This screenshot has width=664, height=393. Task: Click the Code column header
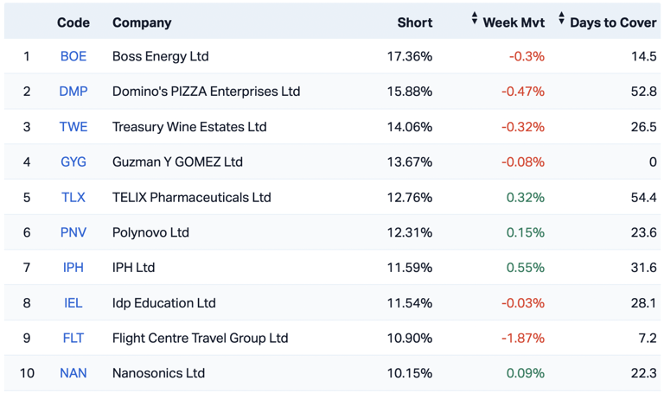(73, 22)
